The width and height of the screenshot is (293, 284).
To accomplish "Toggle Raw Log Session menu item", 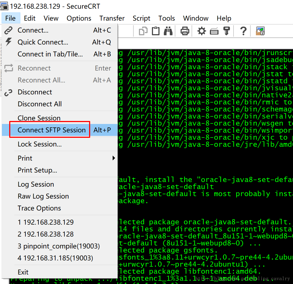I will click(x=60, y=196).
